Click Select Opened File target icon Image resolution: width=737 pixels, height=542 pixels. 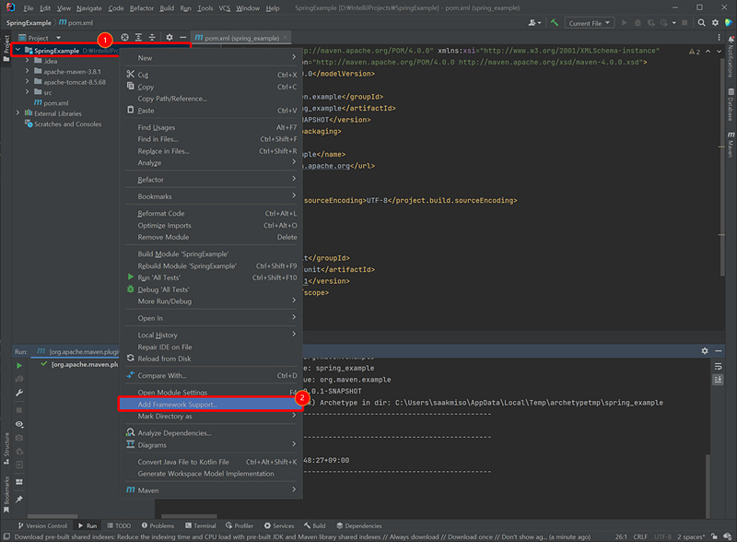pyautogui.click(x=124, y=37)
